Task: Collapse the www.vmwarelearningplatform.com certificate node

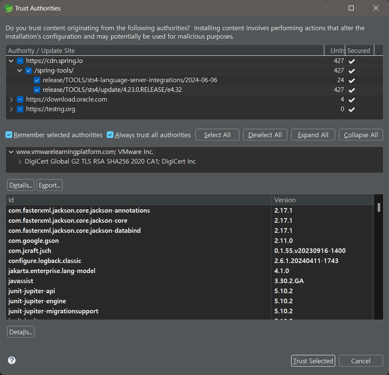Action: coord(11,152)
